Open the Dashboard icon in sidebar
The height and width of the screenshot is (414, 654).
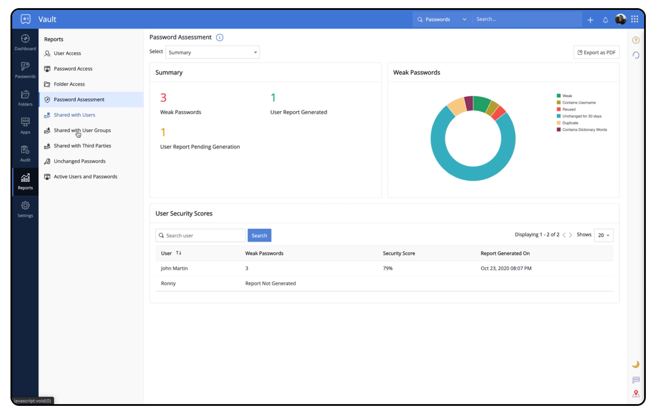coord(25,40)
